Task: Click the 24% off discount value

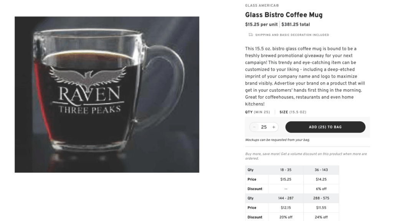Action: [x=321, y=217]
